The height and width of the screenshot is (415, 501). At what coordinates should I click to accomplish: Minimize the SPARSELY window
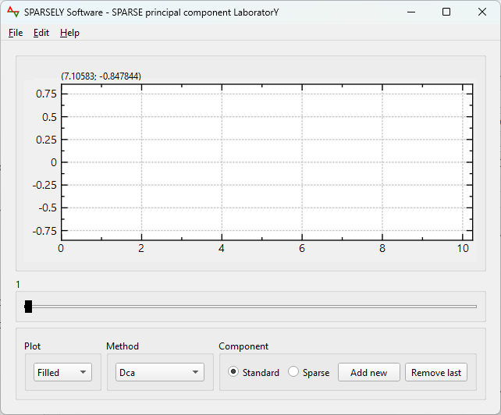click(x=411, y=12)
